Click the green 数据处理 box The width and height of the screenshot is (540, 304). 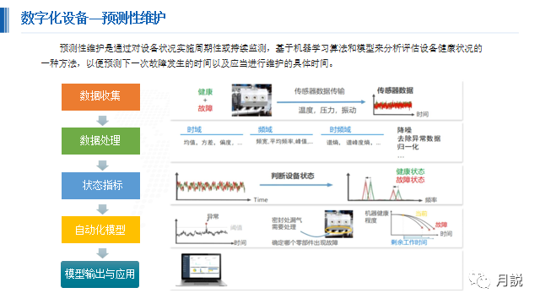pyautogui.click(x=100, y=141)
